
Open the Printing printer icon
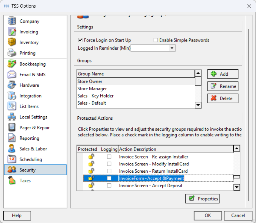tap(12, 53)
